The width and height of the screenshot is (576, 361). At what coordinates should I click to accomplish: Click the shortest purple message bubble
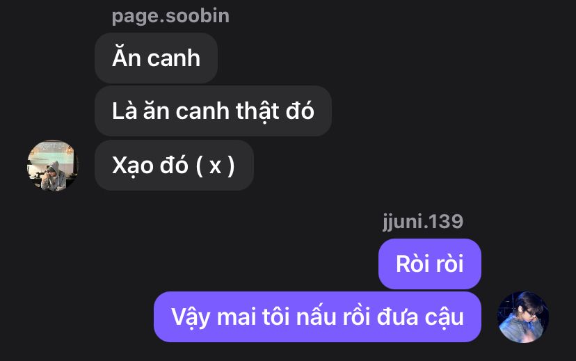coord(430,264)
